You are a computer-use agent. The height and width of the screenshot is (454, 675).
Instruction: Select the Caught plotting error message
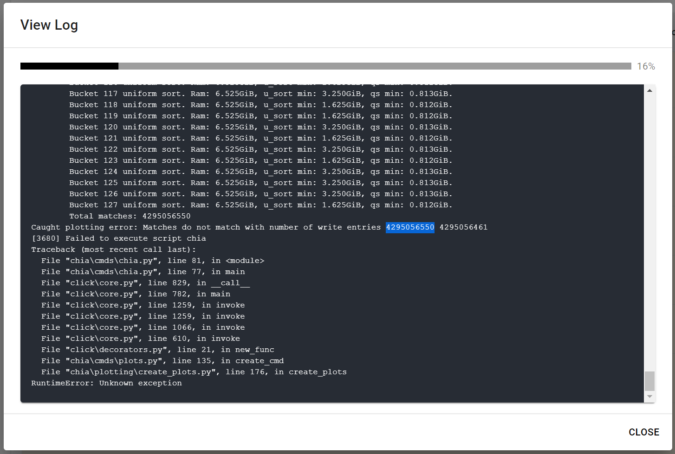209,227
